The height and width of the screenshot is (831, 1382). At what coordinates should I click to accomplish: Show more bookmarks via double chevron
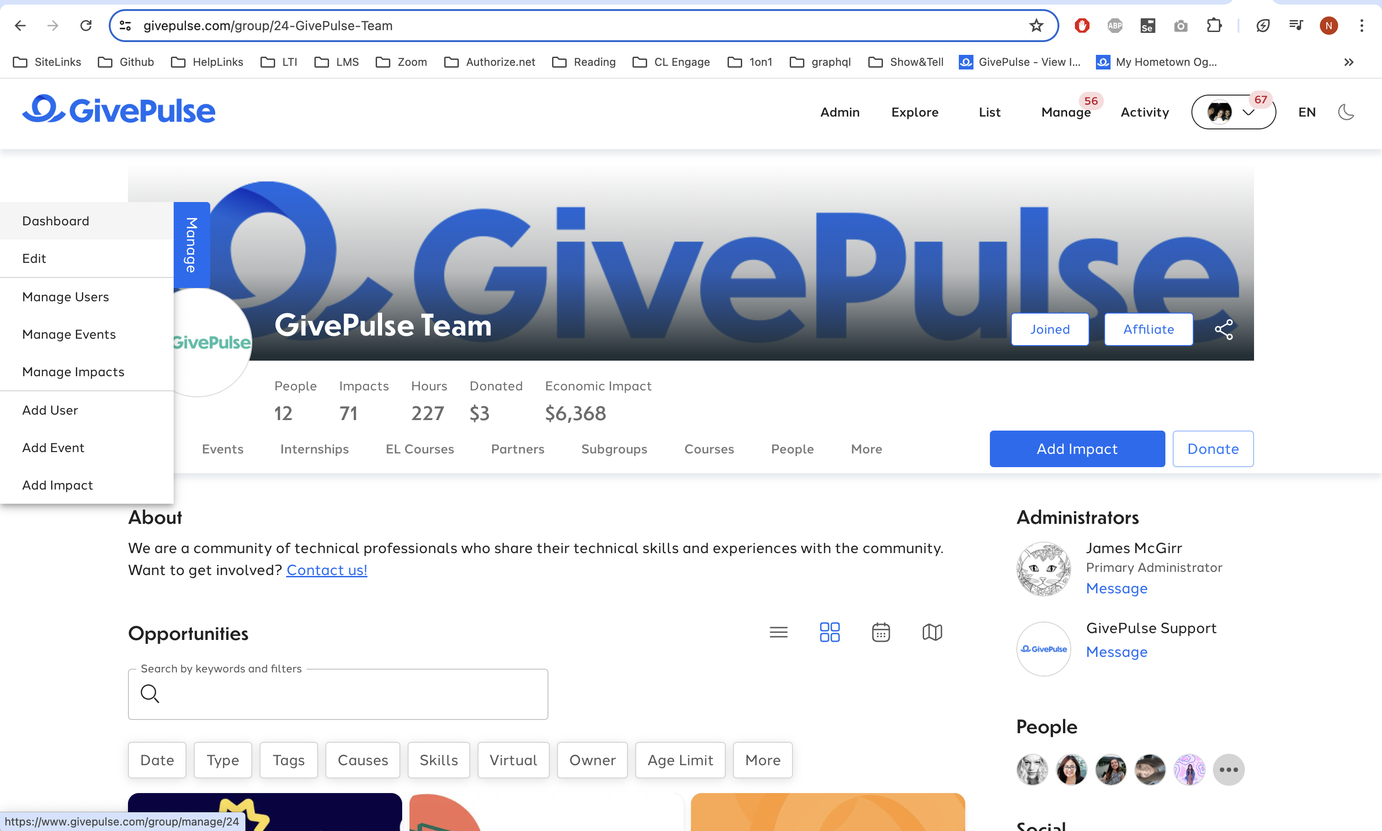(1349, 62)
